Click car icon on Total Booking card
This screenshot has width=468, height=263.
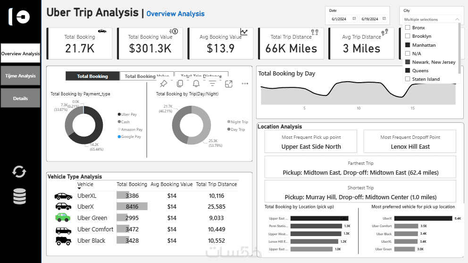[x=102, y=31]
